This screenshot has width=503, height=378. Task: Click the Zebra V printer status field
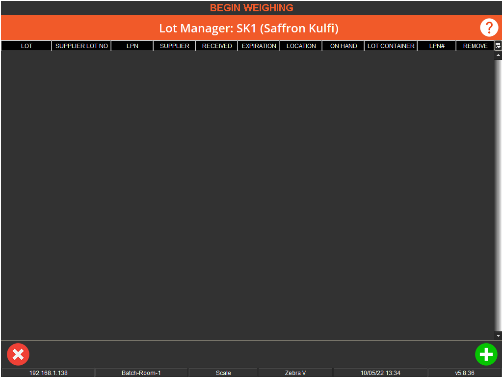tap(295, 373)
